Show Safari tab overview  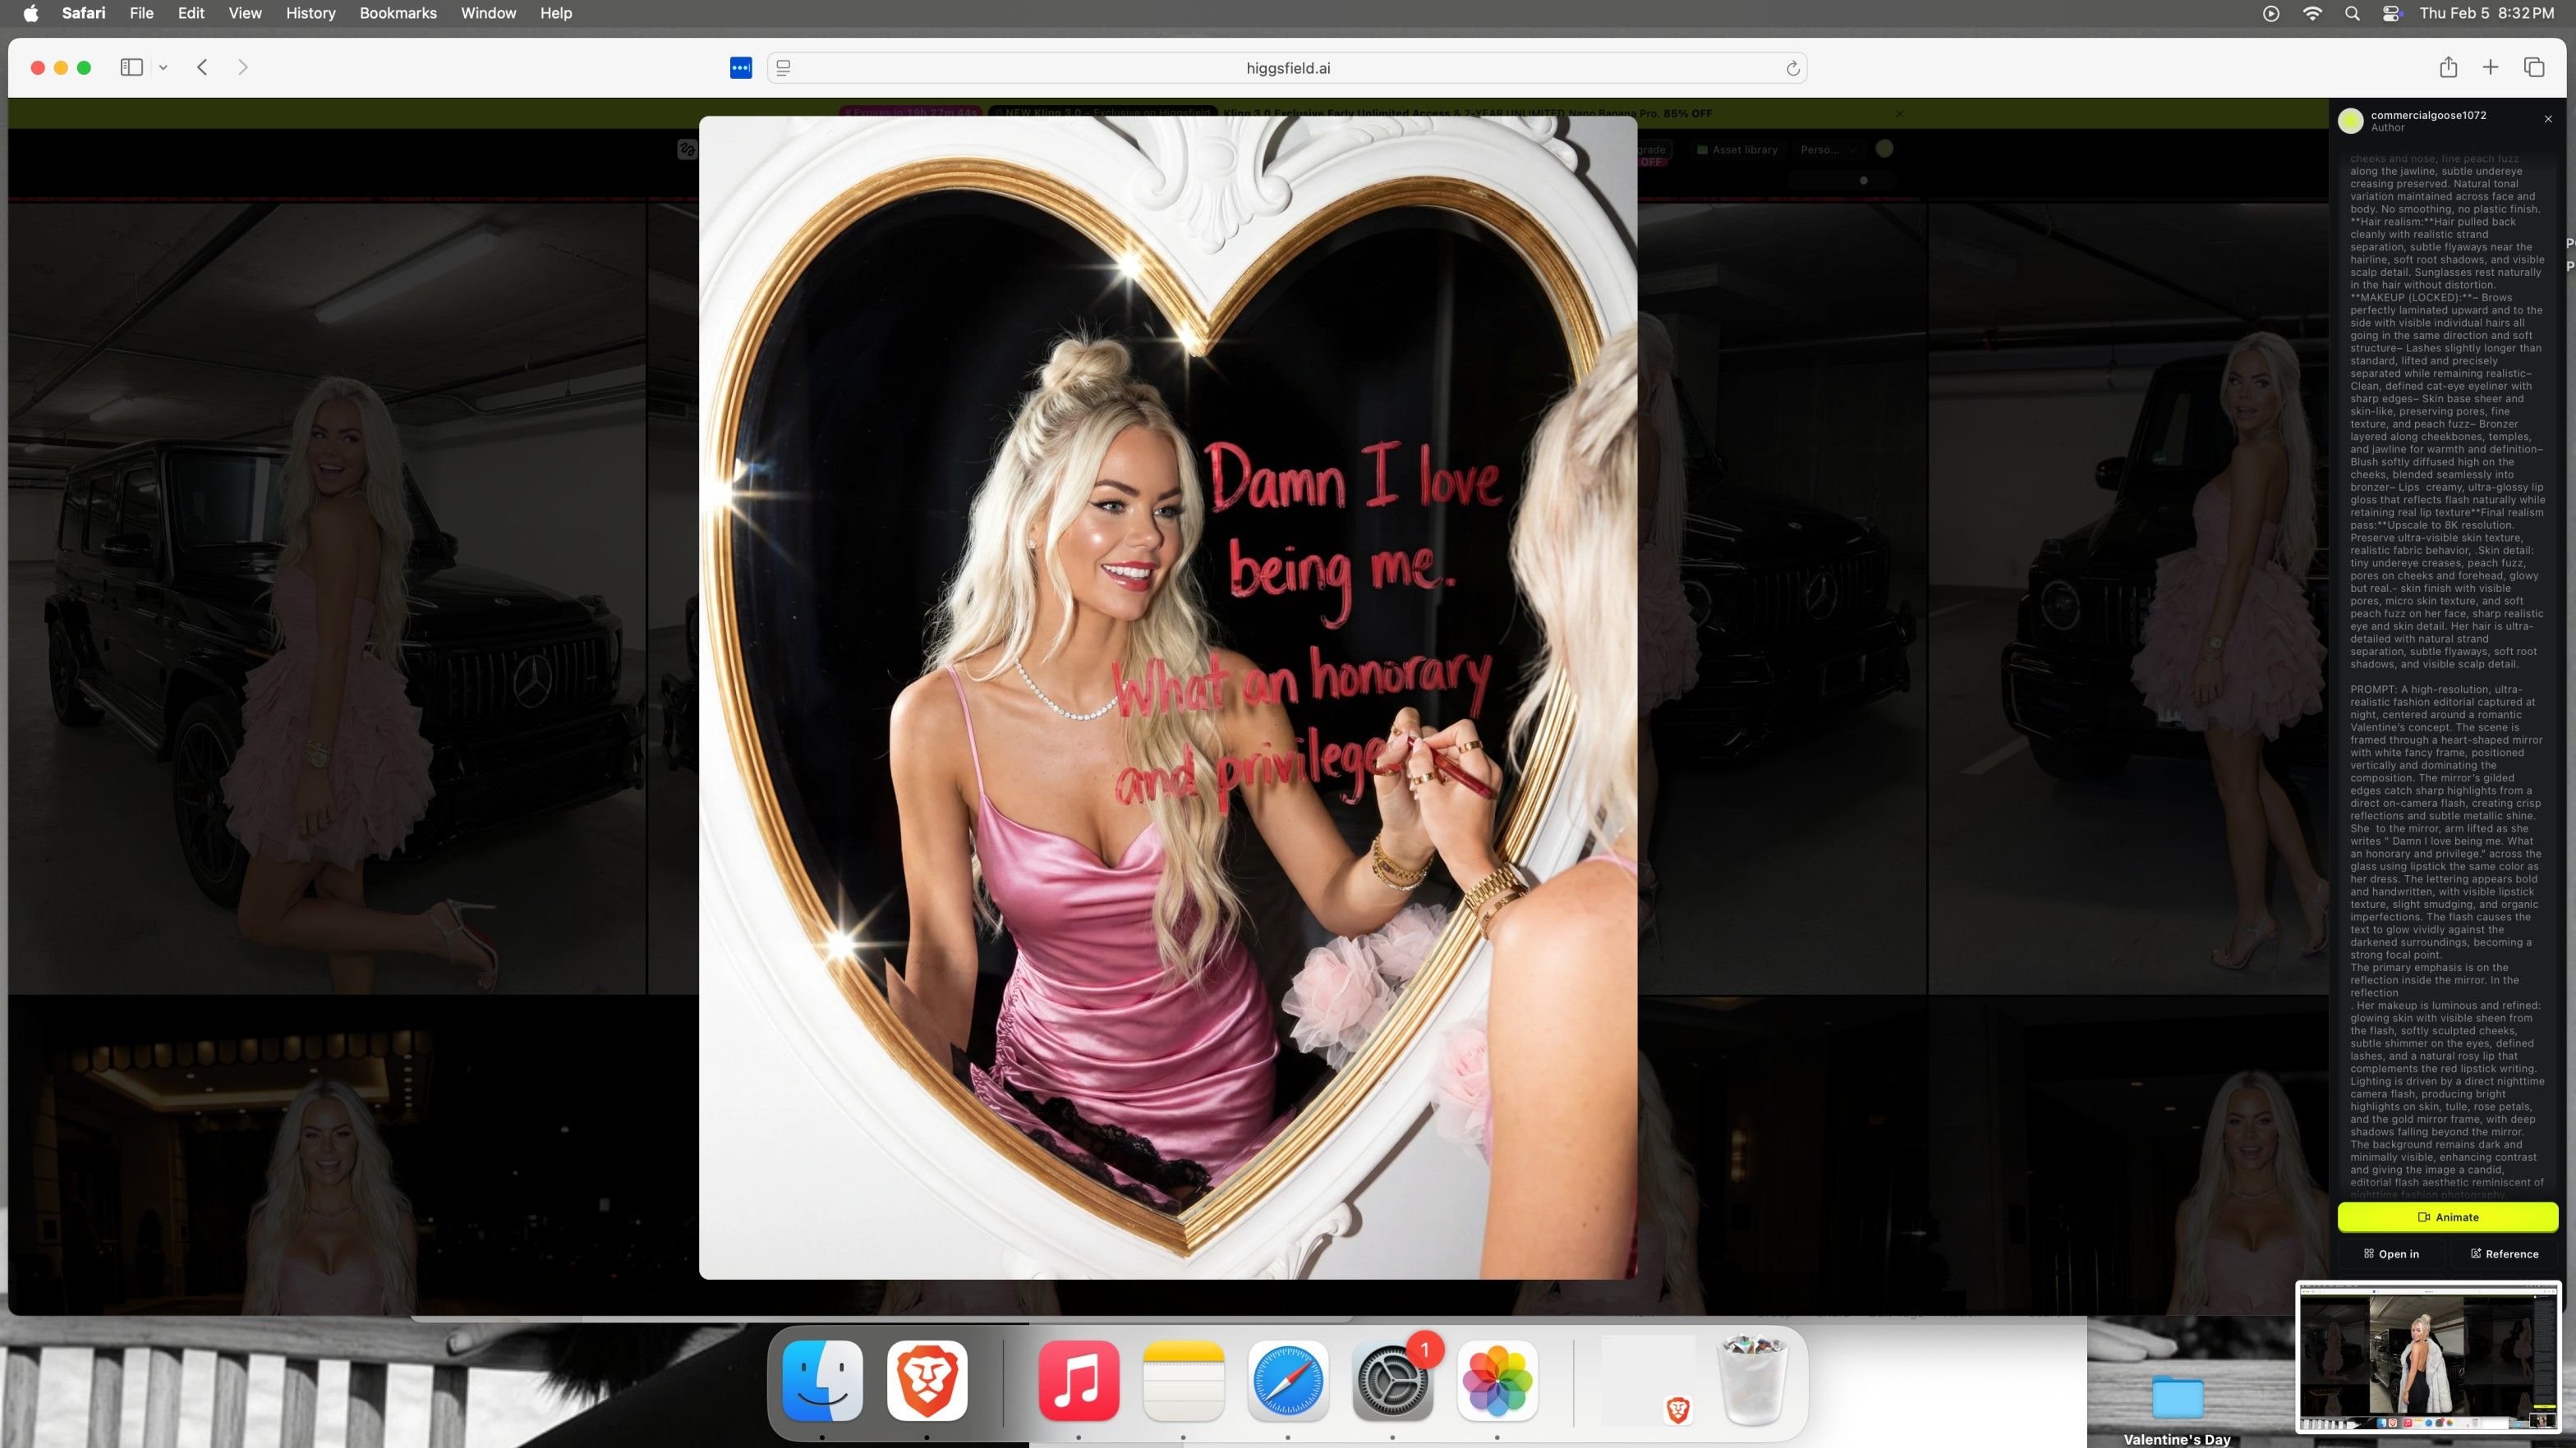(2533, 67)
